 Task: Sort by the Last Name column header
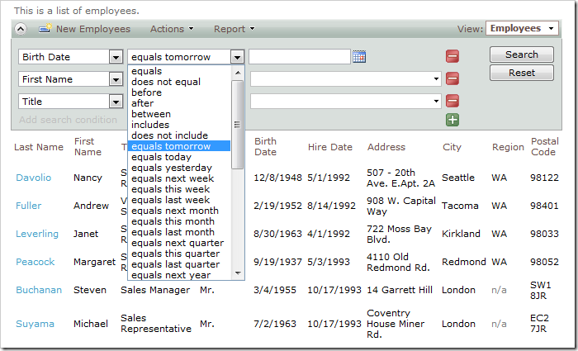point(39,147)
